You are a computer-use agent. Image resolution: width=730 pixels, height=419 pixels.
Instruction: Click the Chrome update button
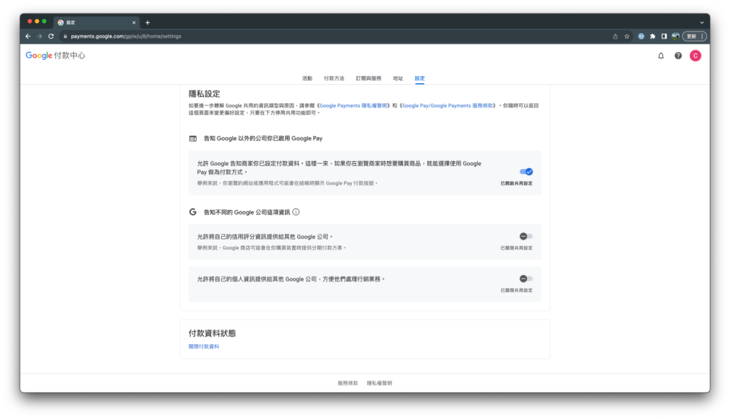[x=696, y=36]
